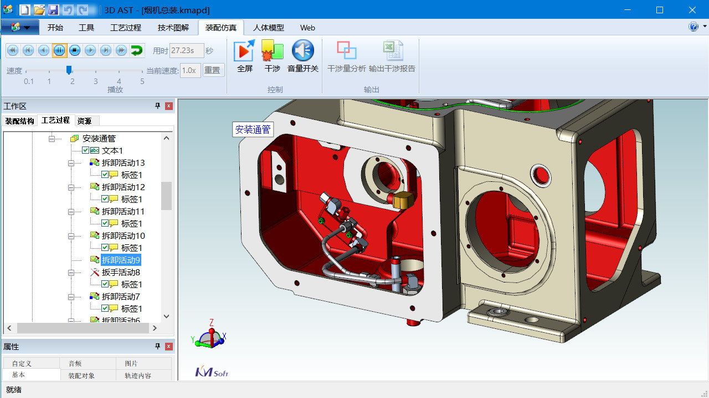
Task: Collapse the 拆卸活动12 tree node
Action: point(71,187)
